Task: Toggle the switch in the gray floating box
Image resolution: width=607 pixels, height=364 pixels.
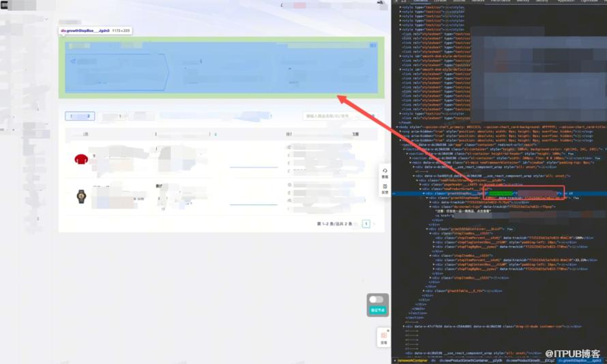Action: click(376, 299)
